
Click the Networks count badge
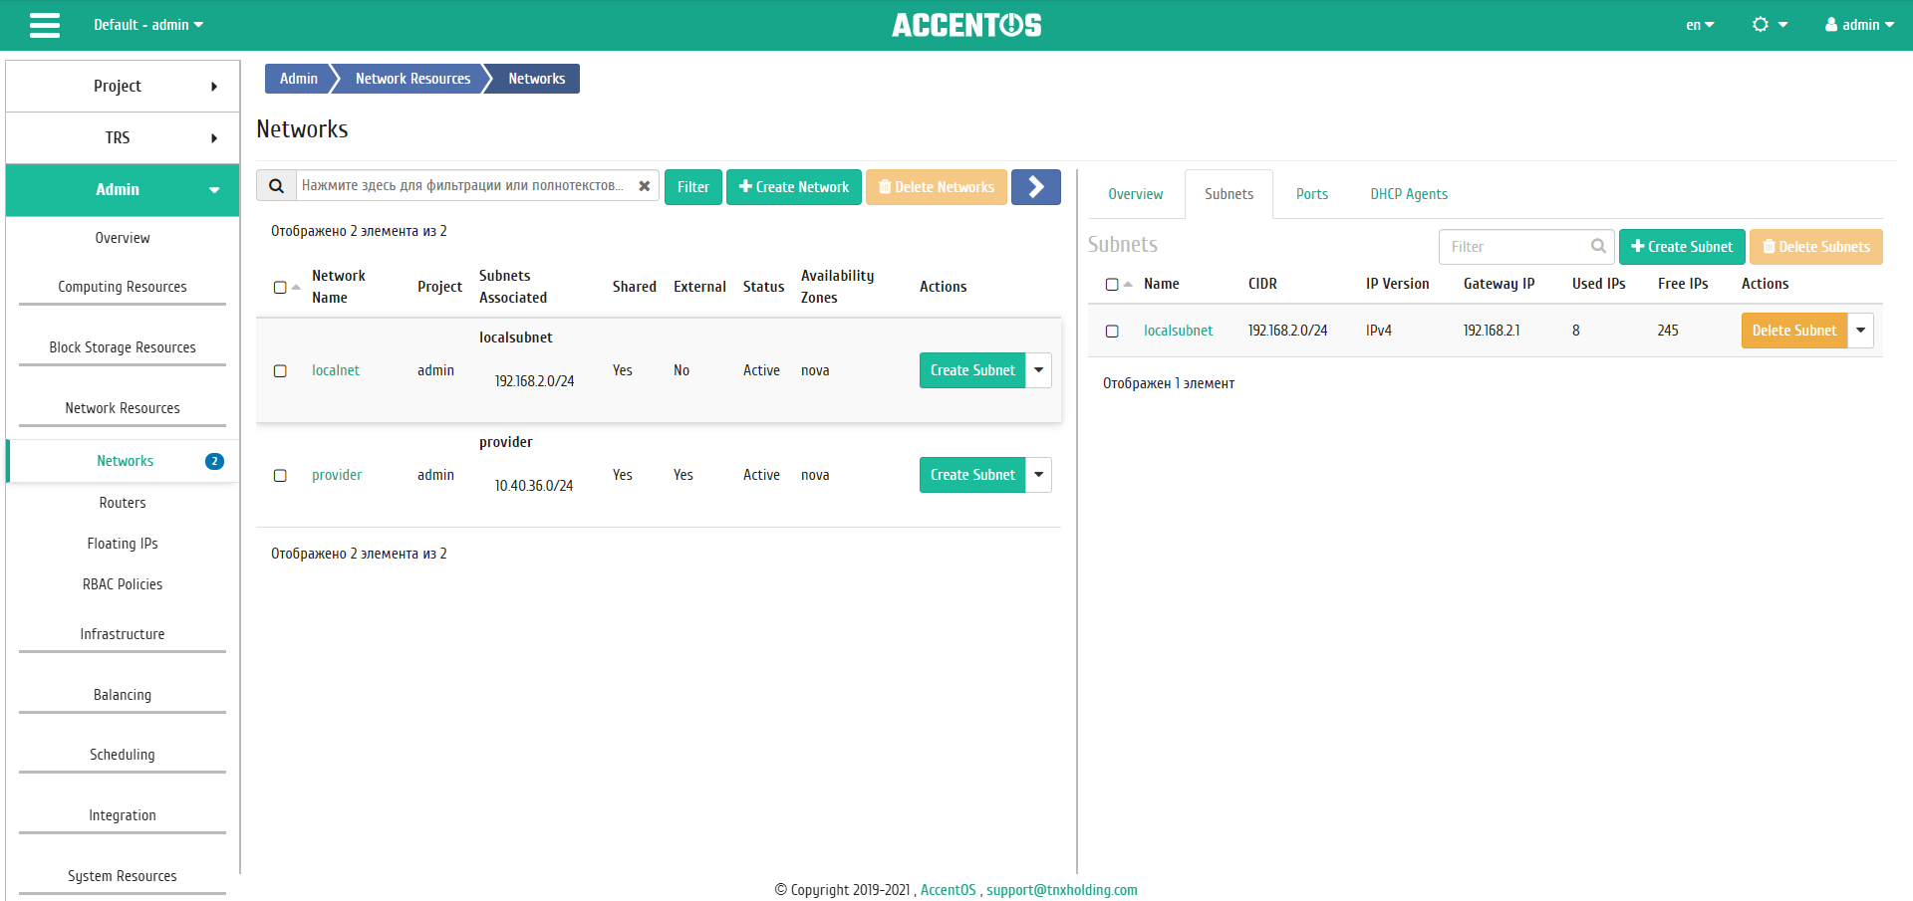214,461
